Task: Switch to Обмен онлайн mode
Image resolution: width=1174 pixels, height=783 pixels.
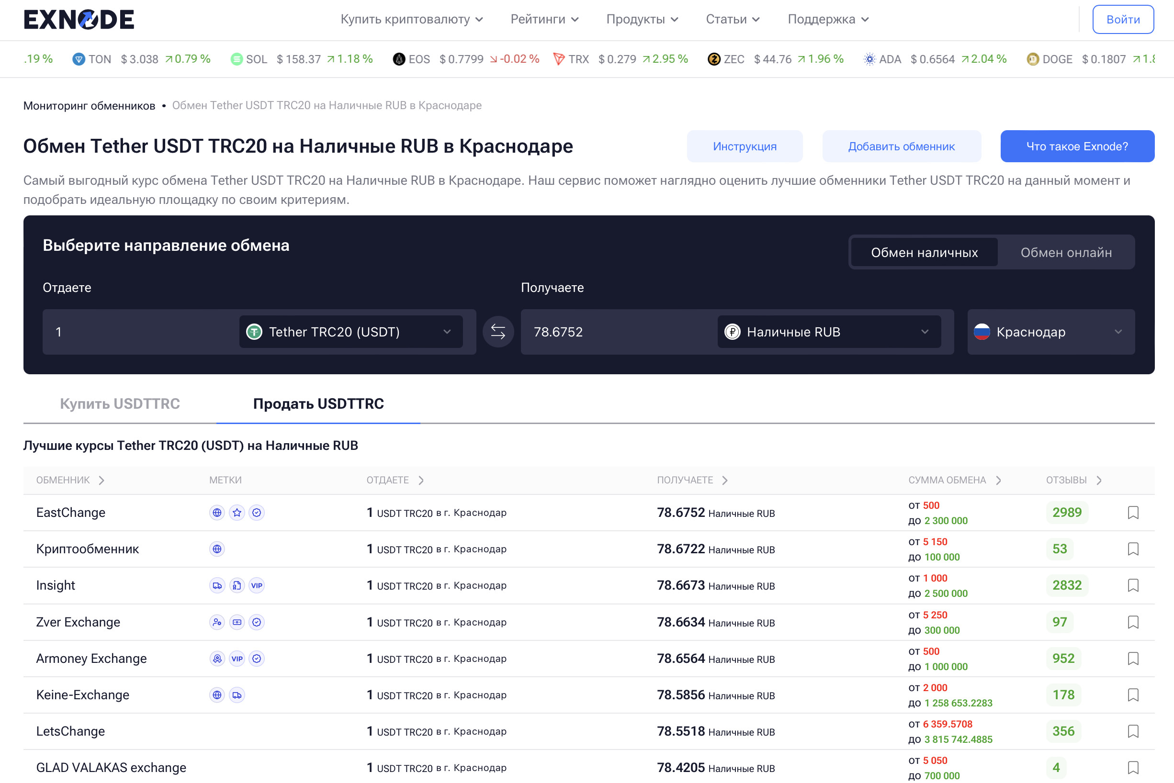Action: click(1066, 252)
